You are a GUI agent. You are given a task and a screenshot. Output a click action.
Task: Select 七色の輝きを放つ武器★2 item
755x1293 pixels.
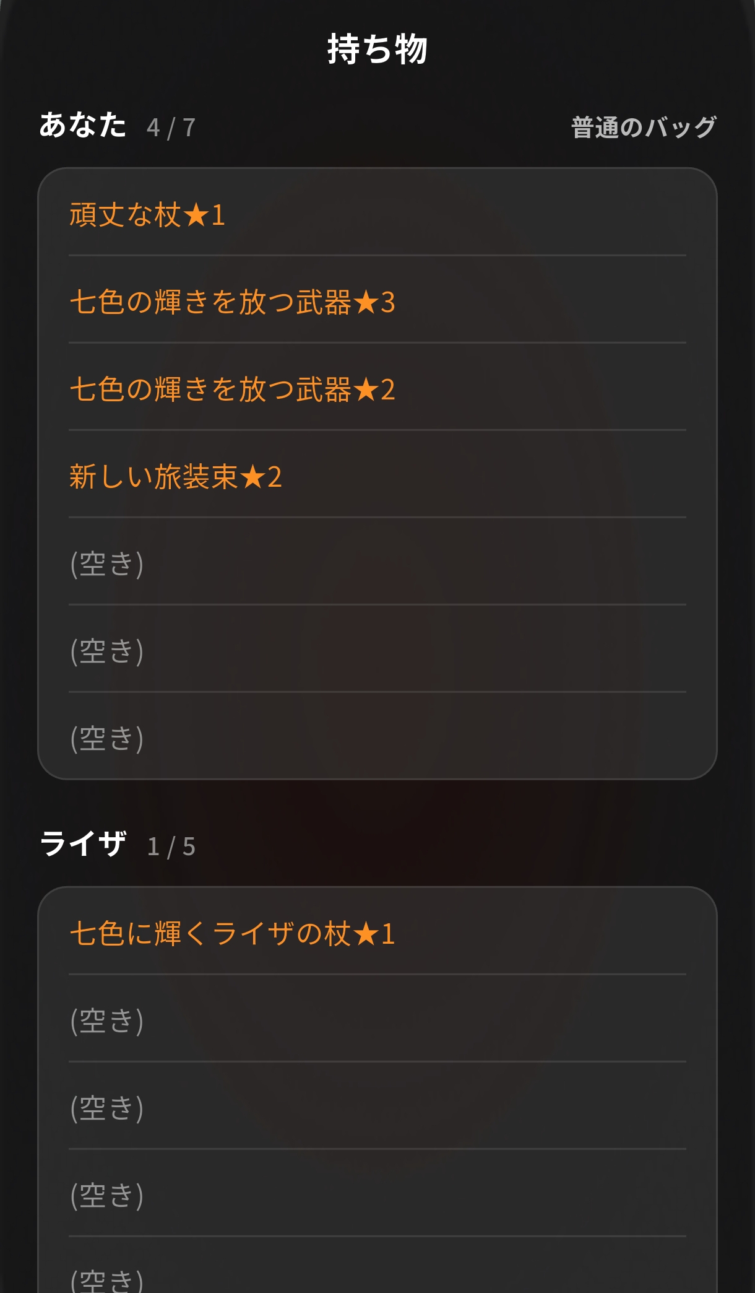pyautogui.click(x=377, y=387)
